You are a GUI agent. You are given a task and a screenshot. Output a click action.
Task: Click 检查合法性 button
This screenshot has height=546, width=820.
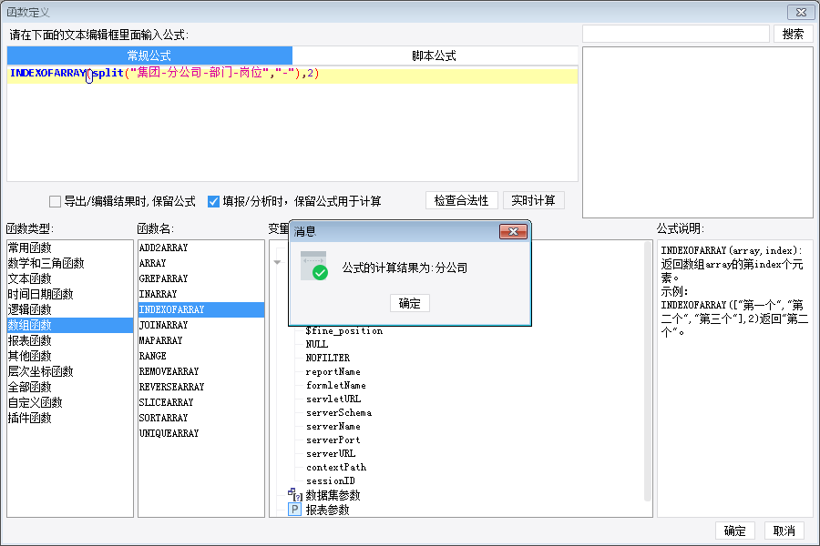(x=461, y=200)
